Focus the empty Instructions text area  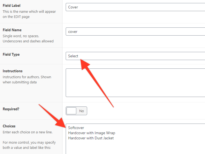pos(135,83)
